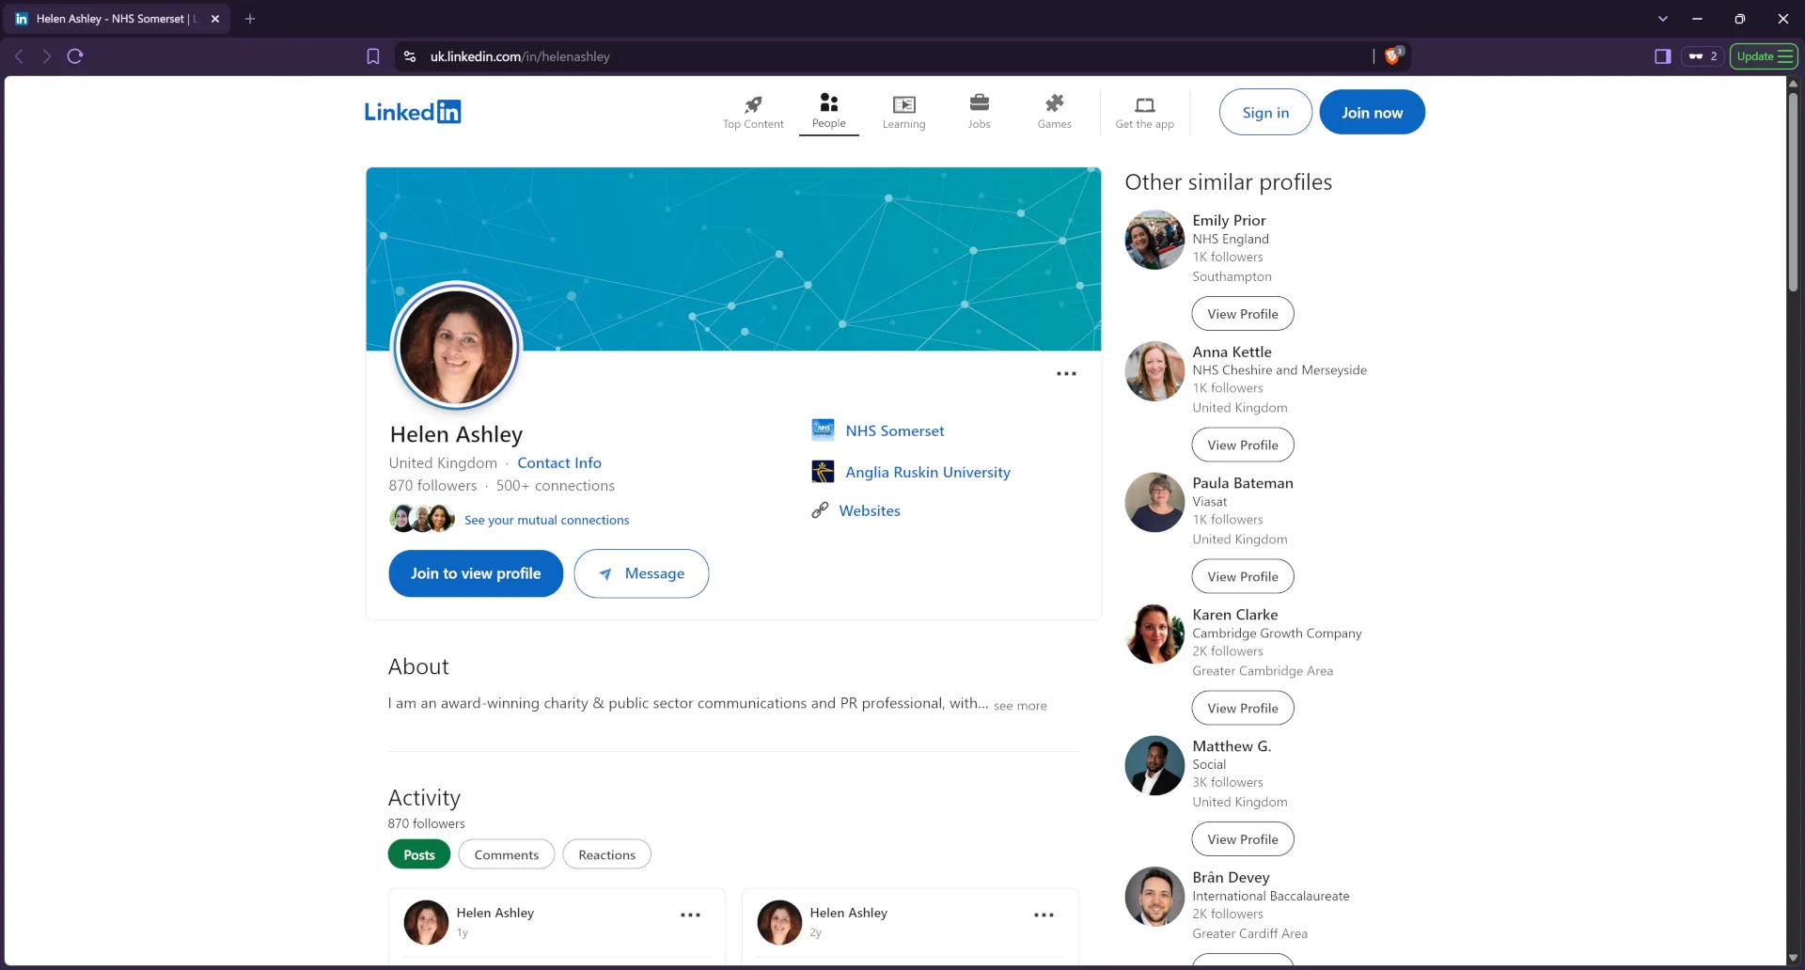Click See your mutual connections

coord(547,520)
